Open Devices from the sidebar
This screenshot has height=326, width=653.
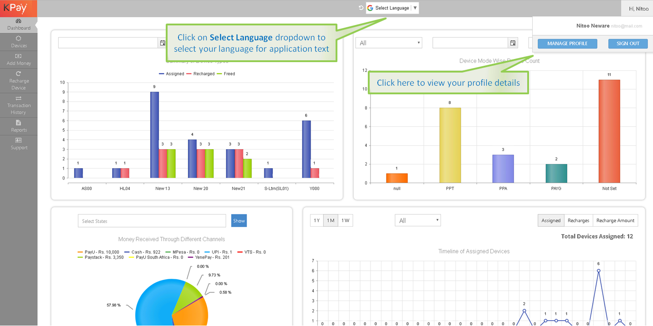[x=19, y=42]
